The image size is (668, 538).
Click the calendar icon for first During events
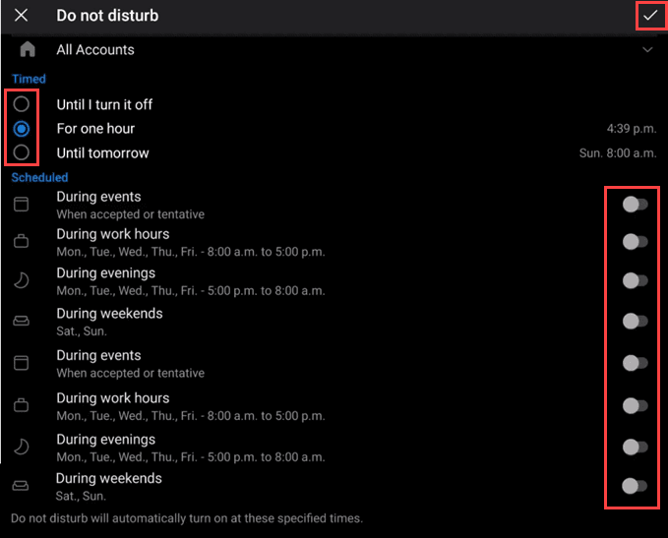21,205
